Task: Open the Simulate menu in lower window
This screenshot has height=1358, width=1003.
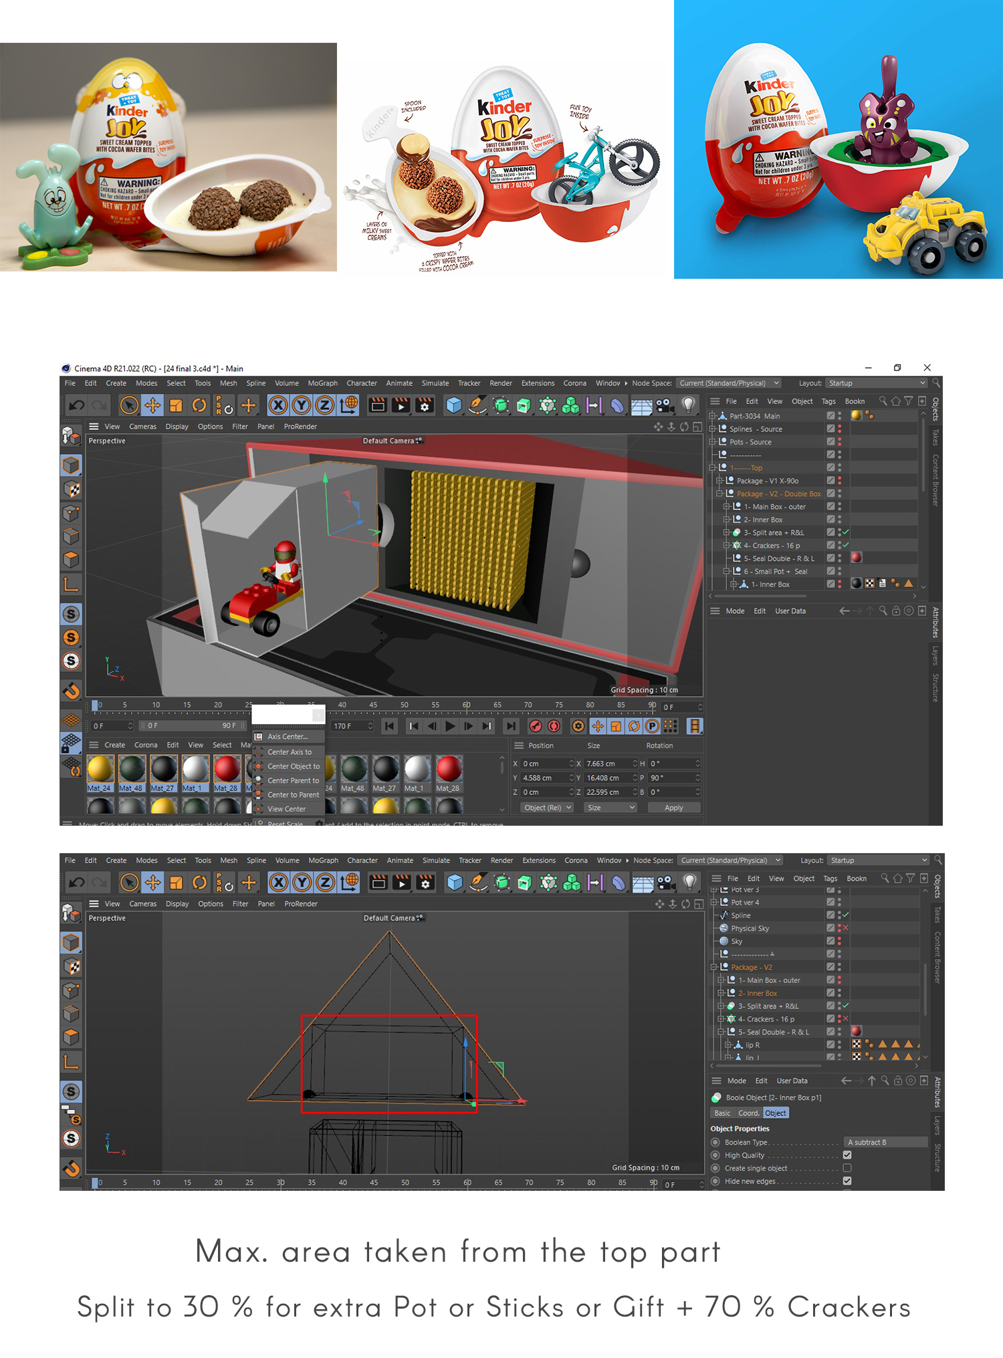Action: (436, 861)
